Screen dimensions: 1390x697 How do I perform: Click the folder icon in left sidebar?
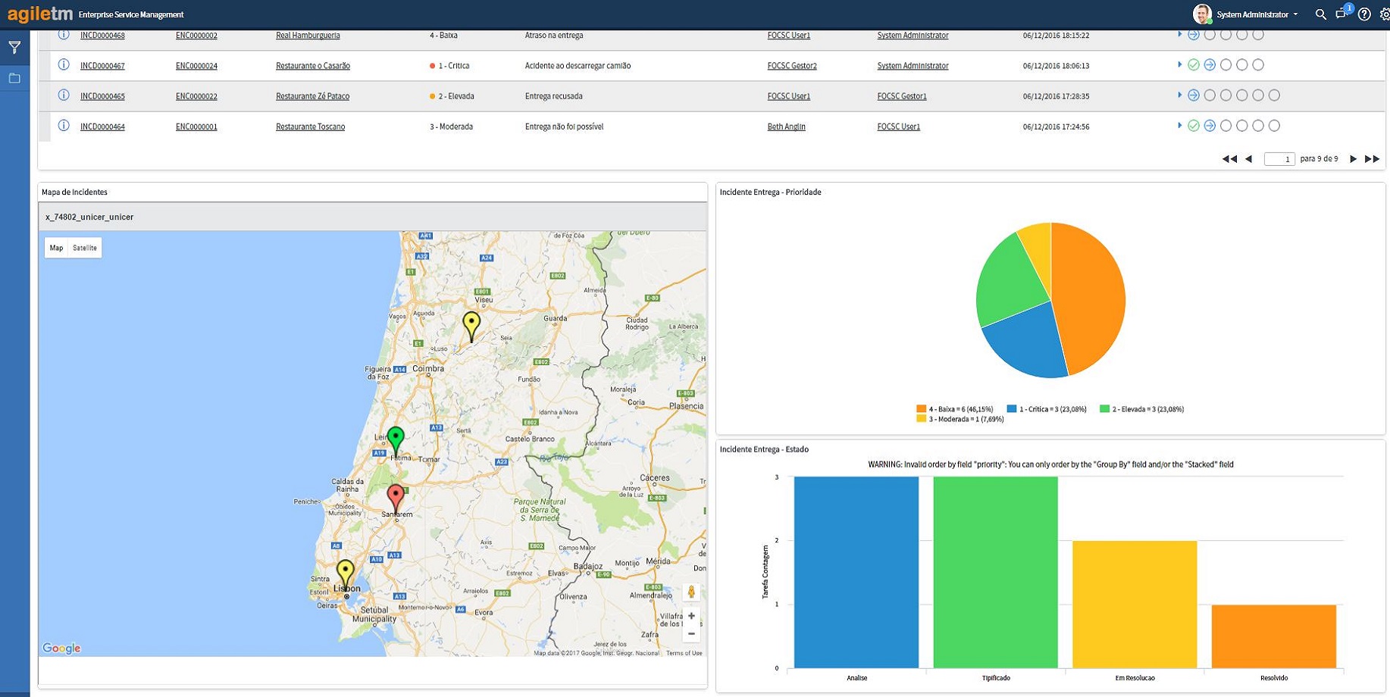pos(14,78)
